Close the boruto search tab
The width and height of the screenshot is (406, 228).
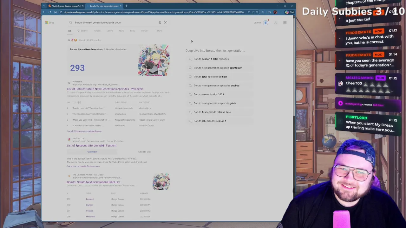121,6
